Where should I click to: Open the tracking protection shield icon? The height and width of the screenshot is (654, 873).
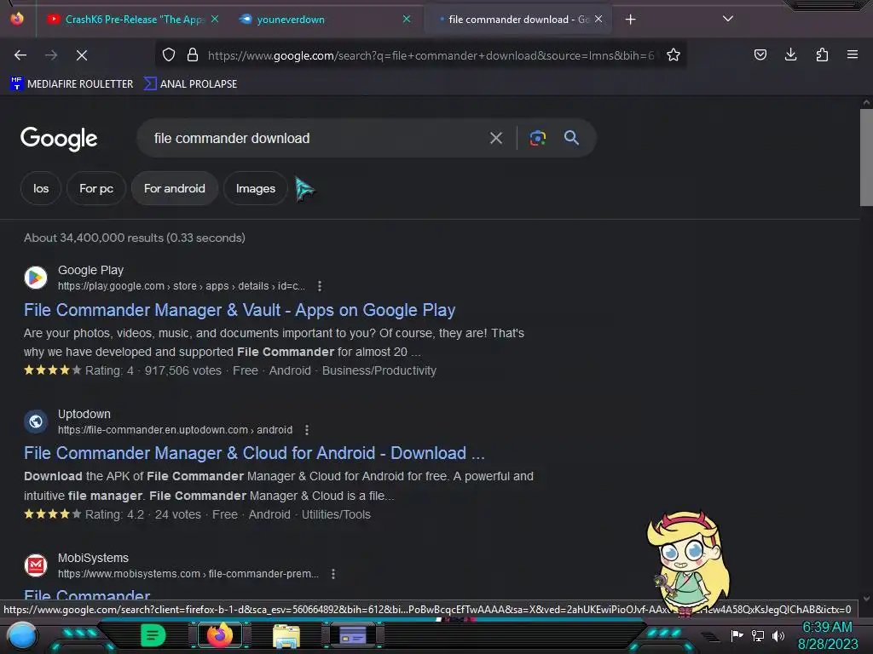[x=169, y=55]
